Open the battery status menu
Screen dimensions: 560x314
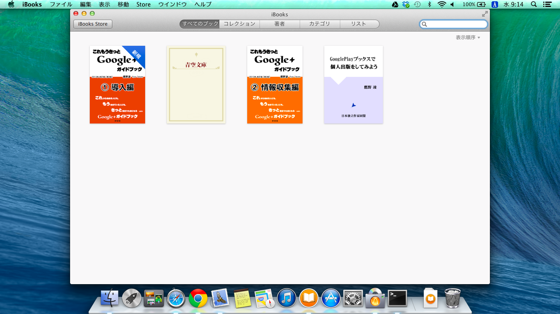click(475, 4)
